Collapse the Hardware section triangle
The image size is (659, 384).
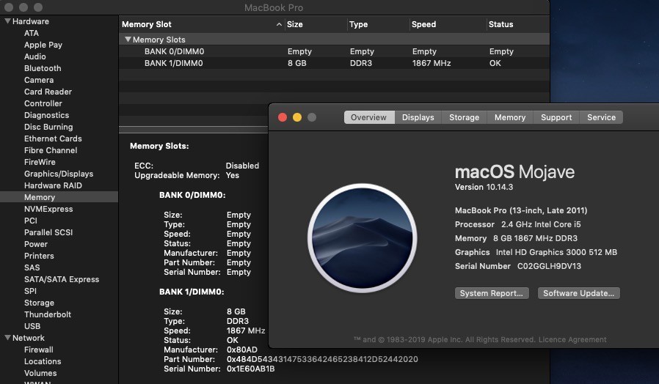[7, 21]
